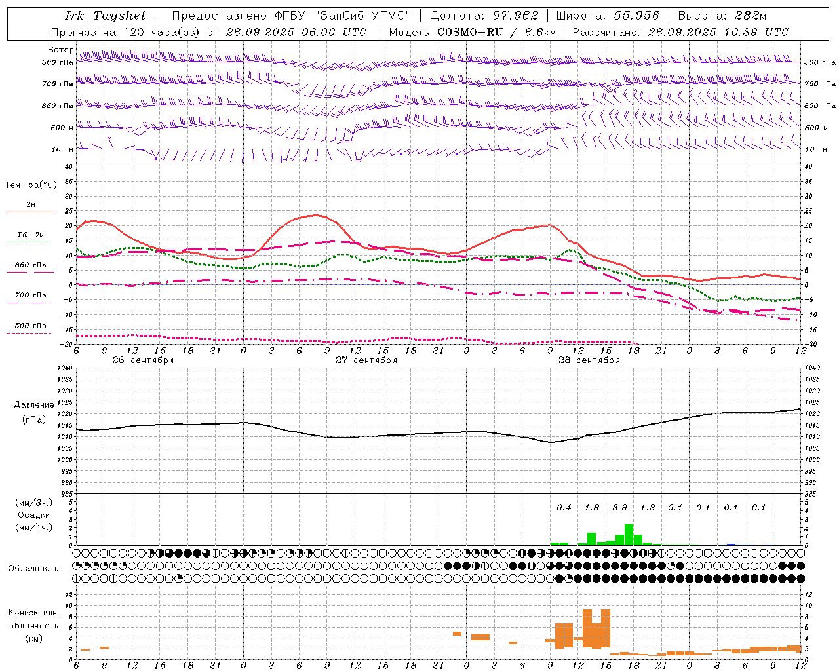839x671 pixels.
Task: Click the Td 2м dew point legend entry
Action: click(31, 235)
